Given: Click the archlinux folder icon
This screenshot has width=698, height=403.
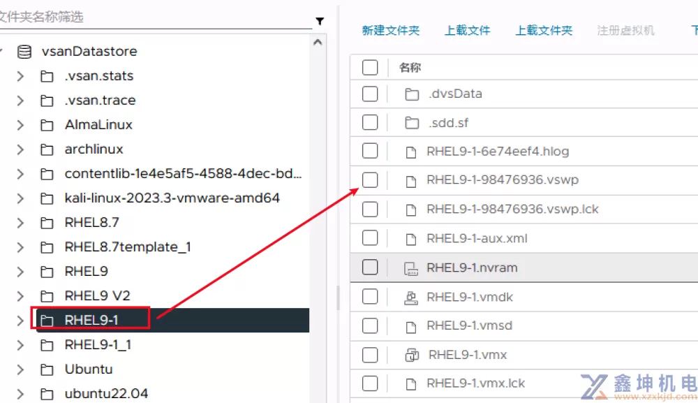Looking at the screenshot, I should tap(47, 149).
